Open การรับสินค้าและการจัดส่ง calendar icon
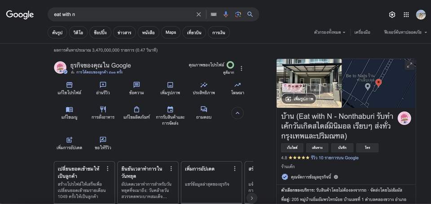Viewport: 431px width, 204px height. click(x=170, y=110)
